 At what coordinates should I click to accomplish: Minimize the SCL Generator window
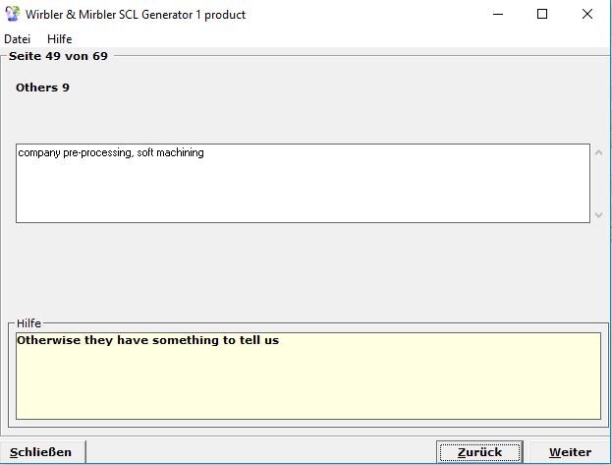click(x=496, y=14)
